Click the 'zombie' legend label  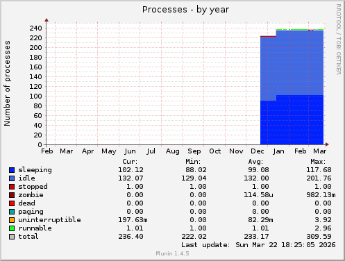click(31, 195)
